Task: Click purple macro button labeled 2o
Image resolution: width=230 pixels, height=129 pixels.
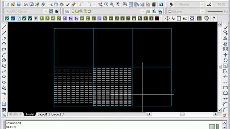Action: click(76, 18)
